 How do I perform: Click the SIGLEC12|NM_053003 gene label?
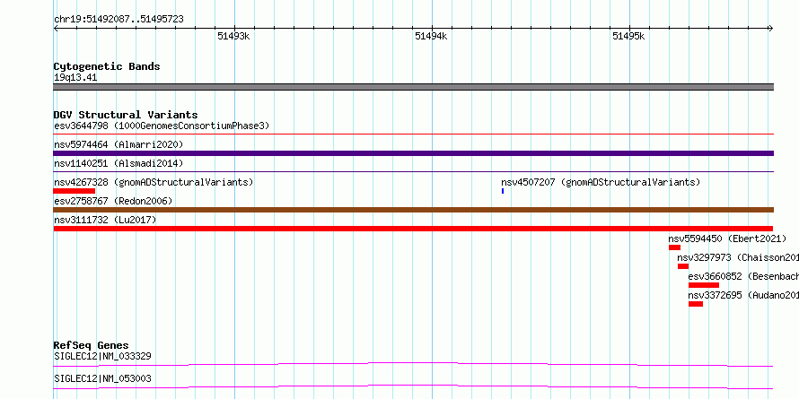102,378
